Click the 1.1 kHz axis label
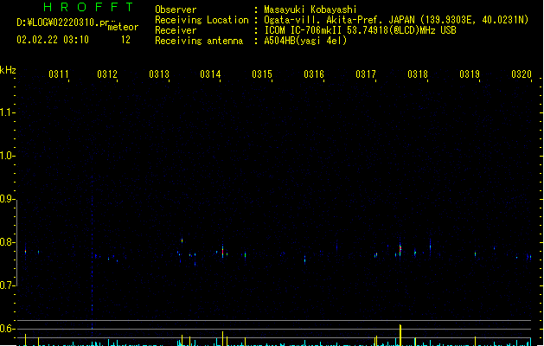 (7, 112)
